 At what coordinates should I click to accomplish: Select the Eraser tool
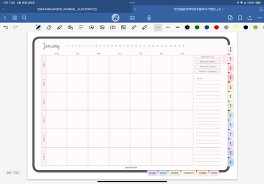tap(49, 27)
